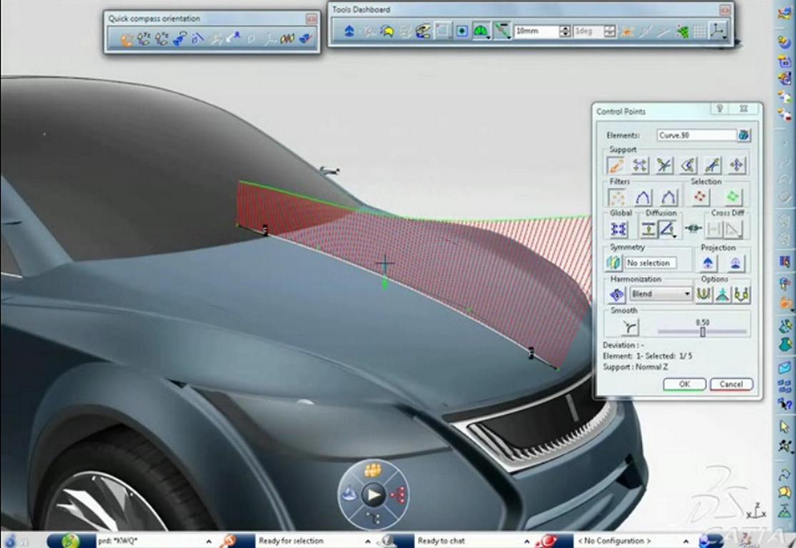
Task: Click the green globe icon in bottom bar
Action: tap(71, 541)
